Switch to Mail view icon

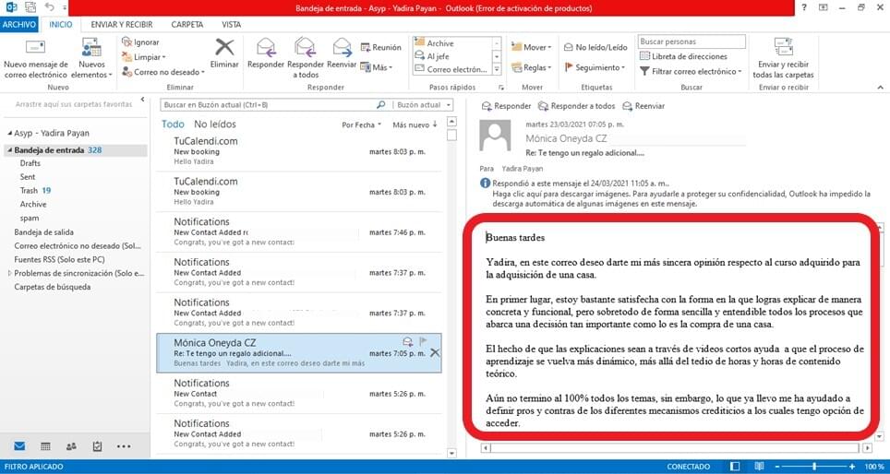tap(19, 446)
